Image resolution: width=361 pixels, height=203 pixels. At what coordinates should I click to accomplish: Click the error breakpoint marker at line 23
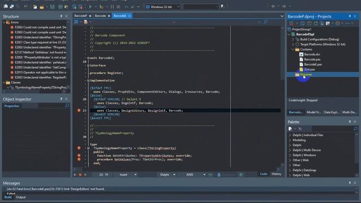79,111
